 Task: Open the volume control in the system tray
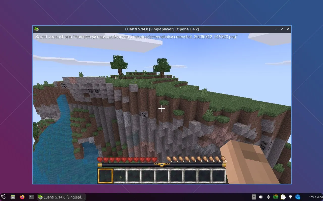point(261,197)
